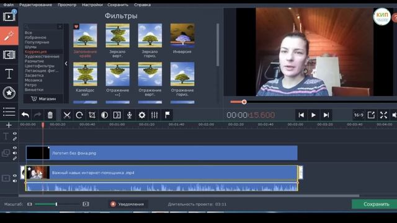Redo the last undone action
The image size is (397, 223).
(37, 115)
